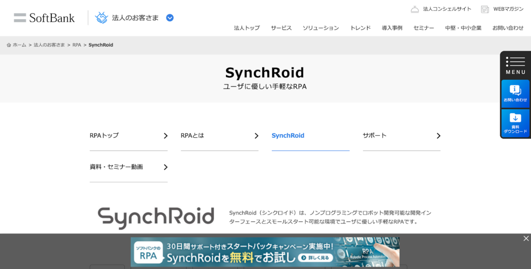Click the handshake icon beside 法人のお客さま
The height and width of the screenshot is (269, 531).
coord(101,18)
